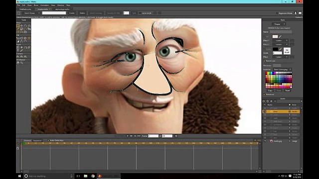The width and height of the screenshot is (319, 179).
Task: Select the Draw Shape tool
Action: click(x=21, y=29)
